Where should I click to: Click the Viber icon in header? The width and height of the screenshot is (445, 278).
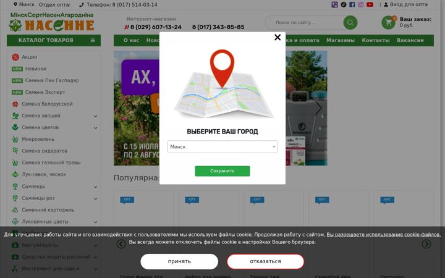(x=334, y=4)
